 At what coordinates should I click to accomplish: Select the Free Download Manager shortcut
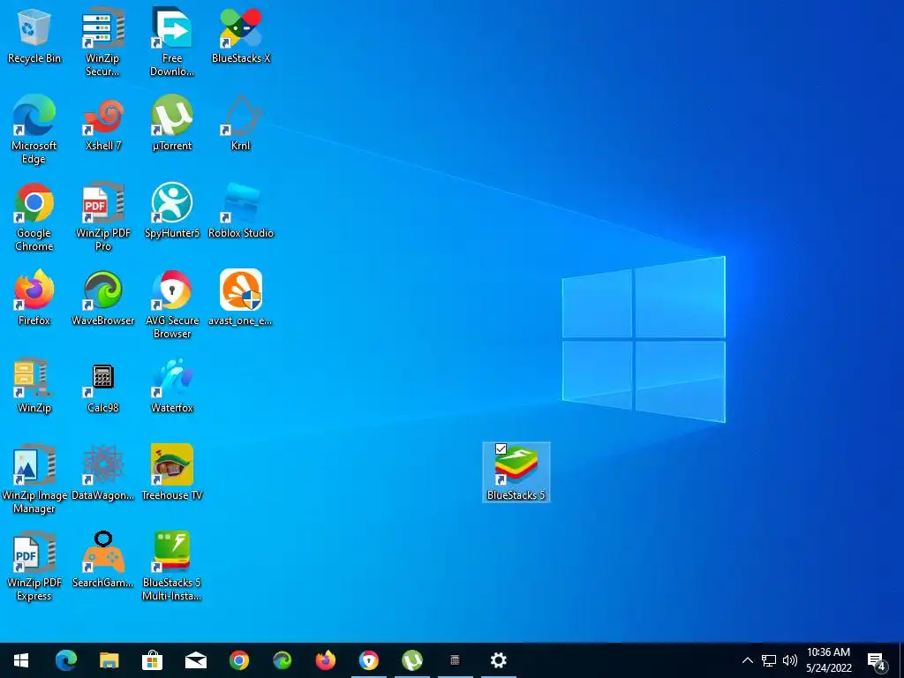click(172, 41)
